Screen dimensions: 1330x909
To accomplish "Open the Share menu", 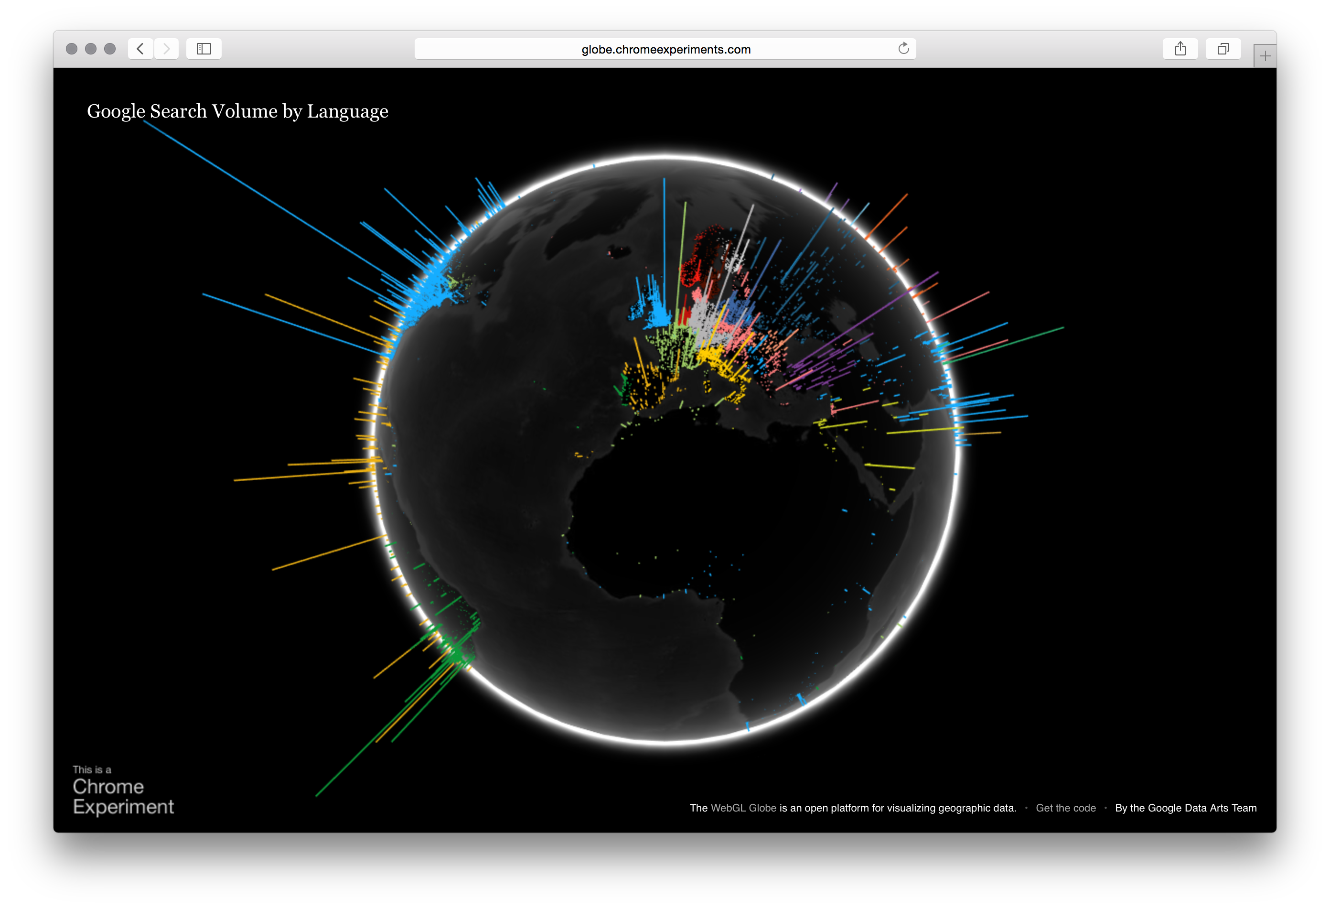I will coord(1180,49).
